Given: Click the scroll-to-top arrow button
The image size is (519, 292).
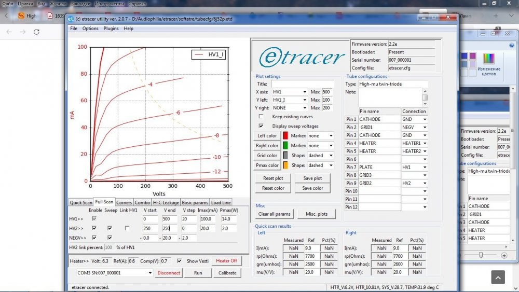Looking at the screenshot, I should pos(498,277).
